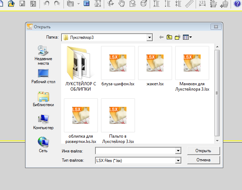Viewport: 242px width, 190px height.
Task: Create a new folder in the dialog
Action: pyautogui.click(x=178, y=37)
